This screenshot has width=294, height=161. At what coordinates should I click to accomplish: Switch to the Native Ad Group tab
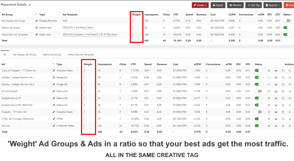pos(52,55)
